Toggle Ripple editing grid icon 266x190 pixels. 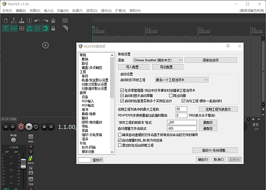(22, 29)
